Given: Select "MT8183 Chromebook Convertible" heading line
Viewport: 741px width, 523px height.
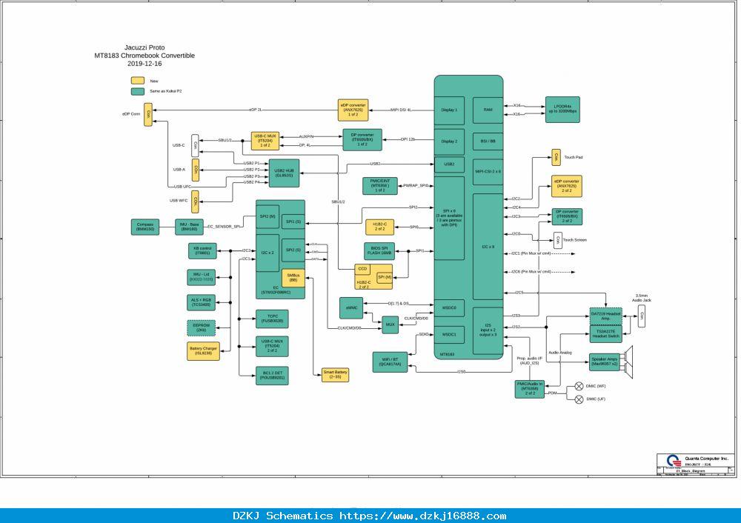Looking at the screenshot, I should click(x=144, y=56).
